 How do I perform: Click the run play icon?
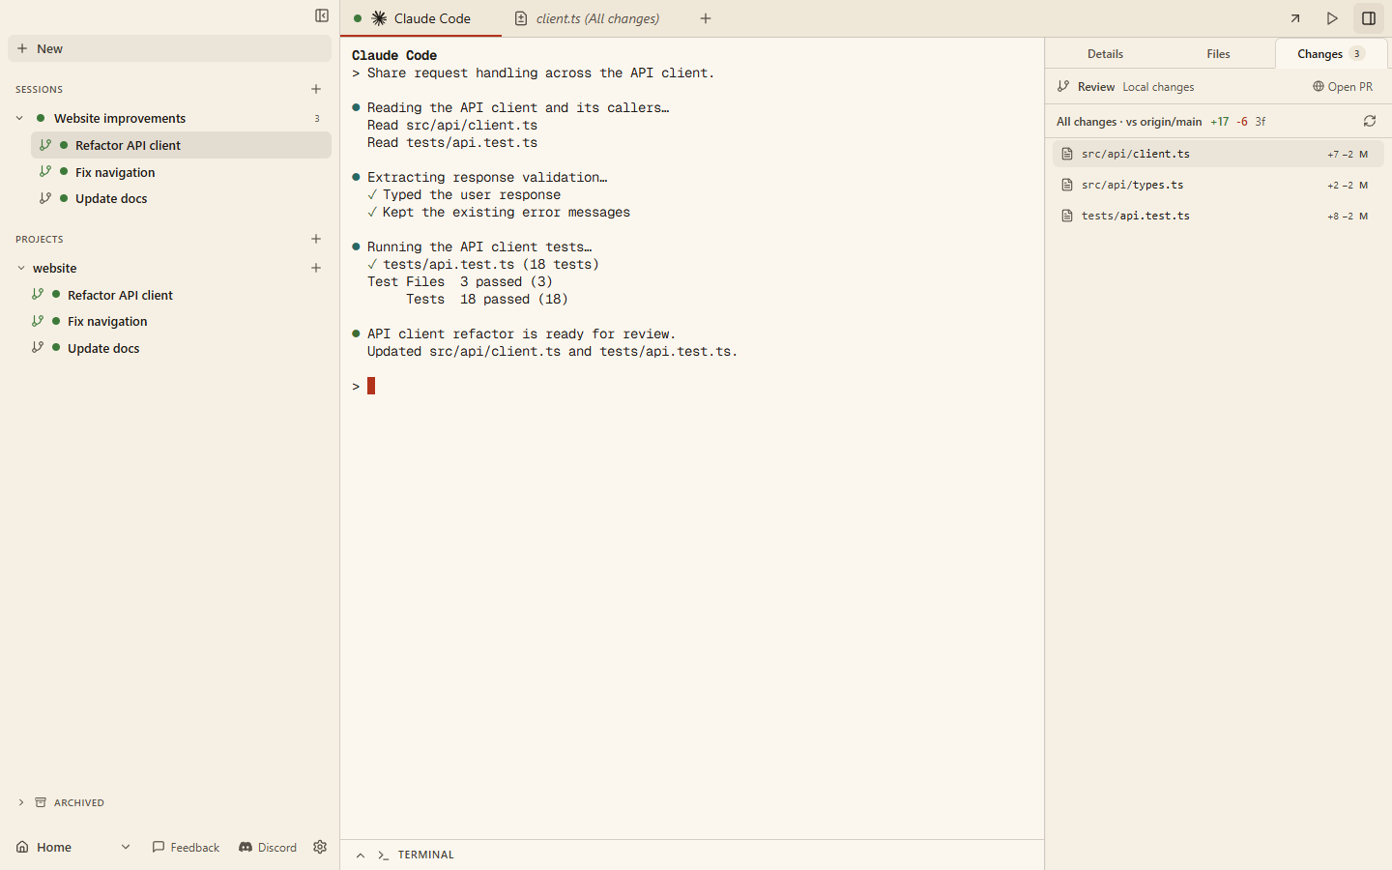pos(1332,18)
